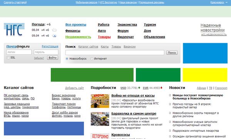The width and height of the screenshot is (231, 139).
Task: Click the Войти login button
Action: pyautogui.click(x=53, y=58)
